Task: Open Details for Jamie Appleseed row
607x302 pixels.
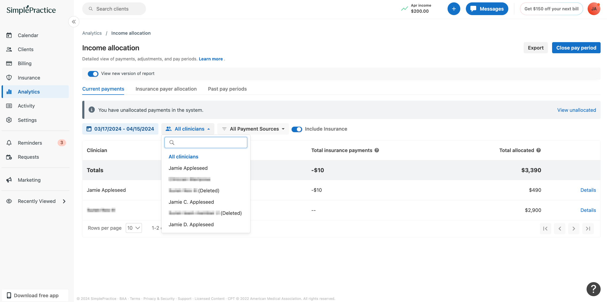Action: click(x=588, y=190)
